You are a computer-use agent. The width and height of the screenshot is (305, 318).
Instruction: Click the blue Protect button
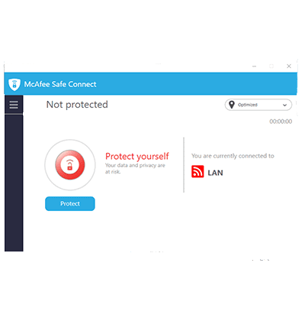click(x=70, y=203)
